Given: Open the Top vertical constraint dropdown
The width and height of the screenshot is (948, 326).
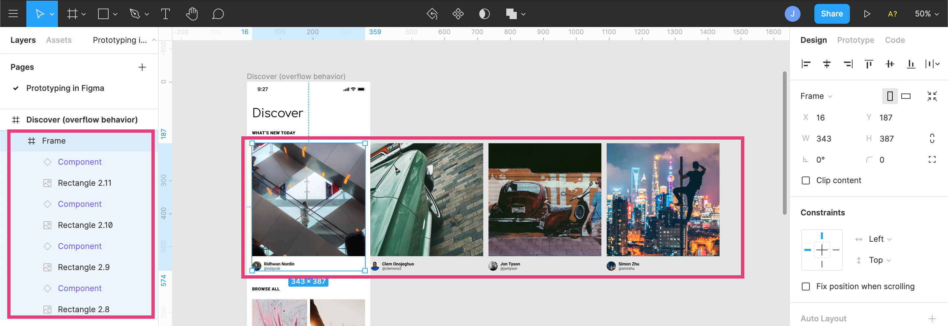Looking at the screenshot, I should click(879, 260).
